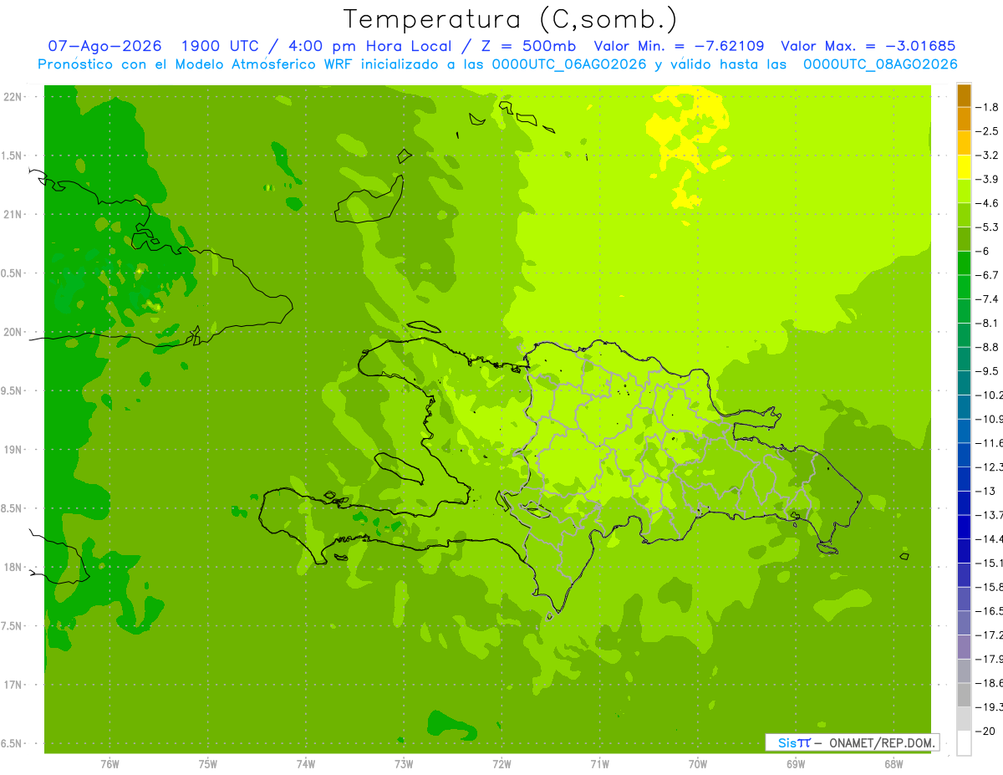Click the "-4.6" colorbar label
This screenshot has height=775, width=1003.
[x=989, y=203]
